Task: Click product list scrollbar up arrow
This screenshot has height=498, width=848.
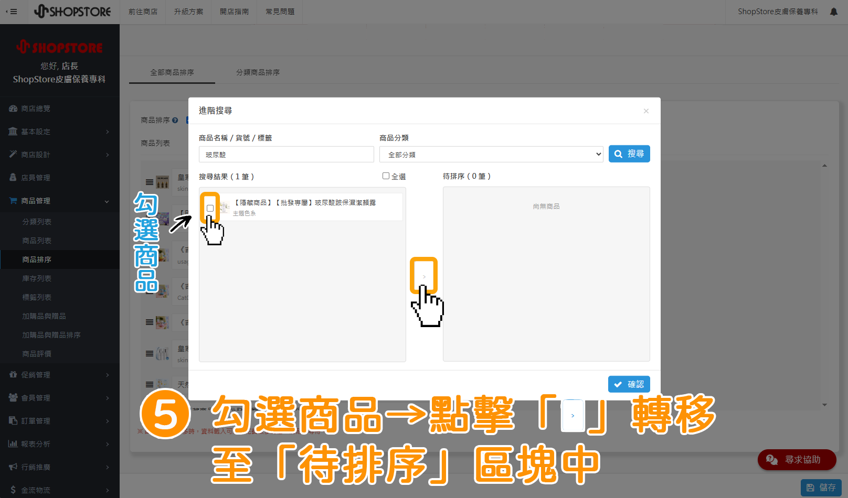Action: (824, 166)
